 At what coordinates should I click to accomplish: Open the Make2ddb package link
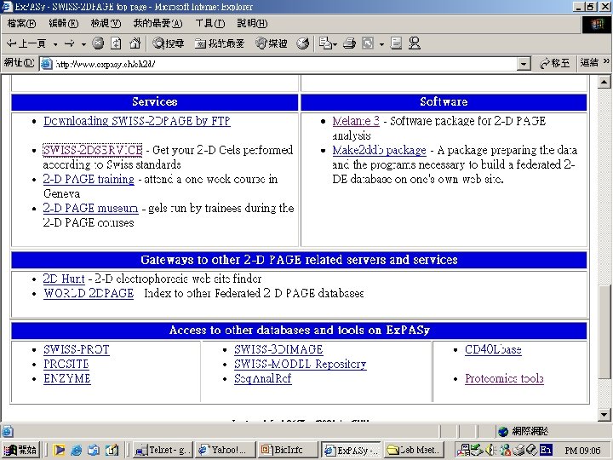[379, 150]
